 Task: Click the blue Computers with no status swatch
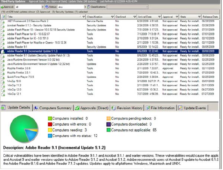[50, 136]
